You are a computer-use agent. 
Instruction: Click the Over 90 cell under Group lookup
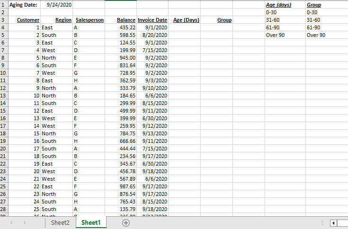[x=327, y=35]
